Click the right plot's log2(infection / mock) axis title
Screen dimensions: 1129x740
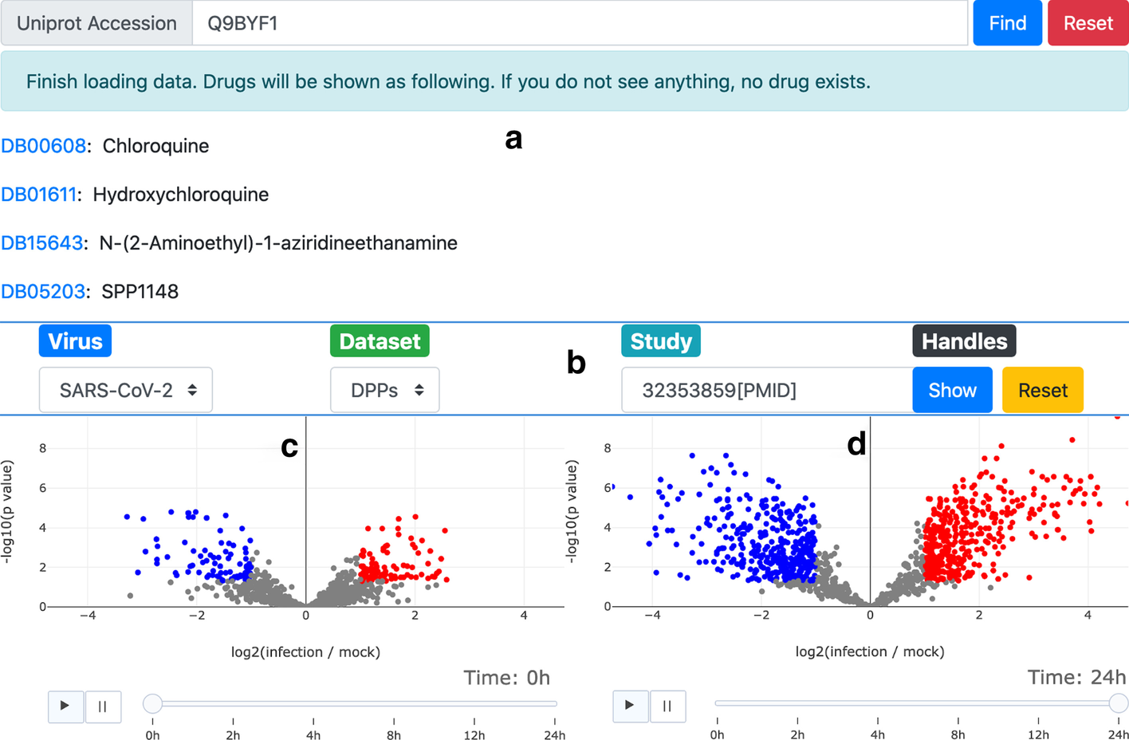tap(870, 652)
